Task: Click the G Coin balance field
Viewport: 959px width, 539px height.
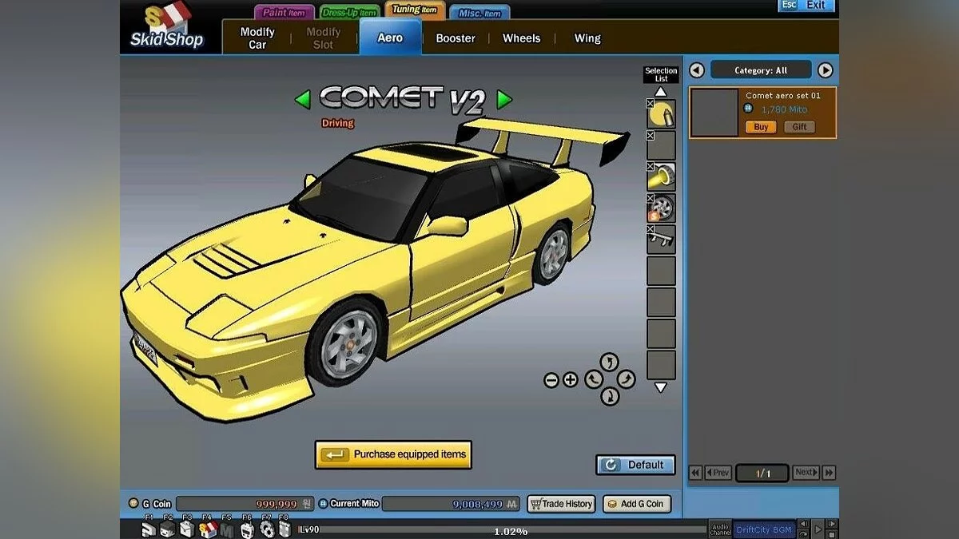Action: pyautogui.click(x=245, y=504)
